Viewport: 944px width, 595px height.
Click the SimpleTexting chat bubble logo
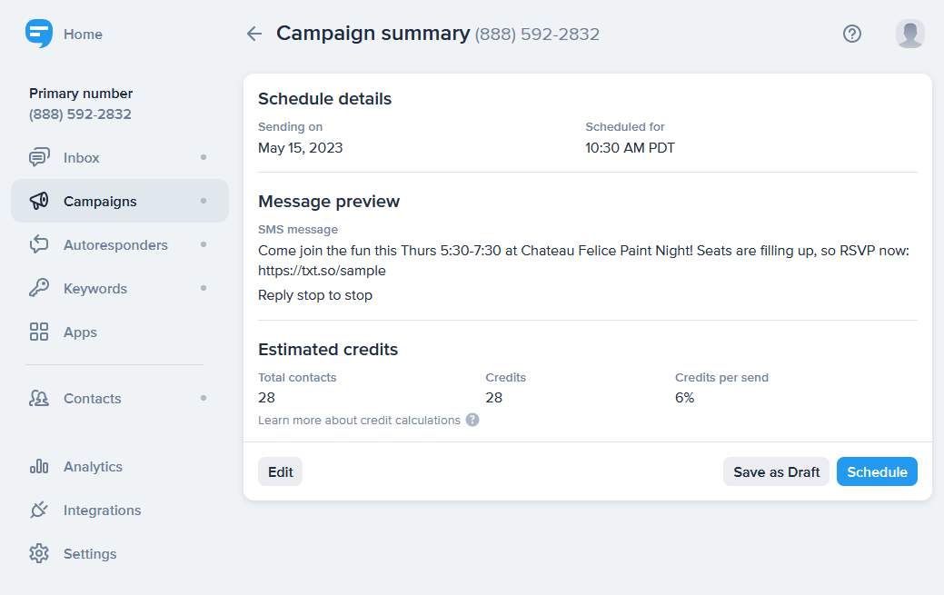(x=38, y=34)
